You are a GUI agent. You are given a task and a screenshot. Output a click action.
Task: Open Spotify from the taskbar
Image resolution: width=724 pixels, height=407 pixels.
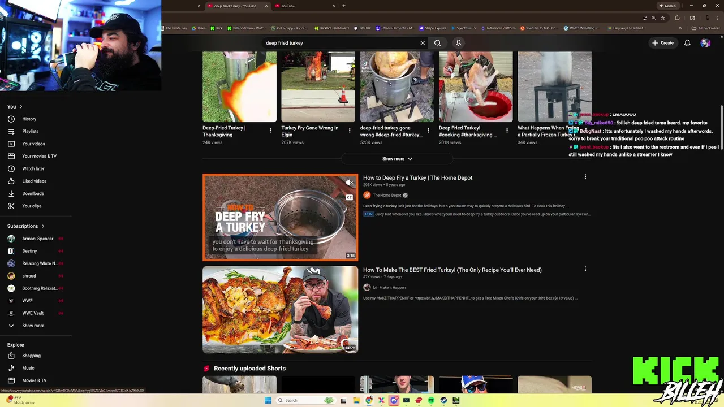click(431, 400)
